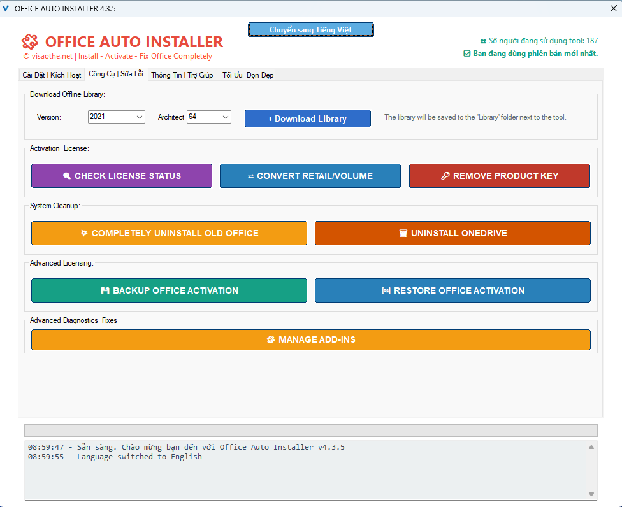Click the 08:59:47 welcome log line
The height and width of the screenshot is (507, 622).
pos(186,447)
